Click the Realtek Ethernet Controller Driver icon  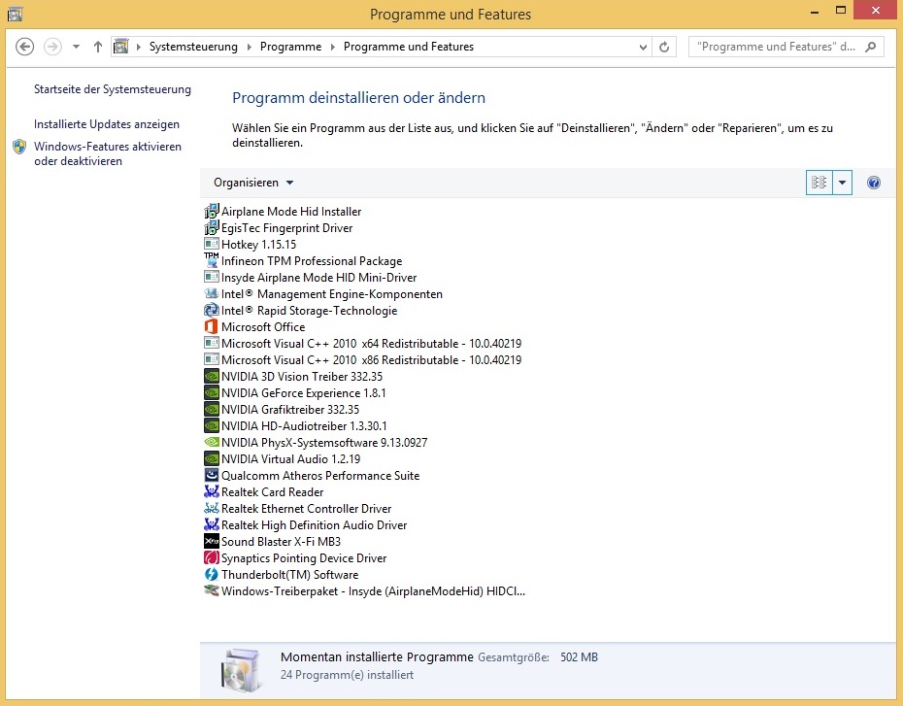point(212,509)
